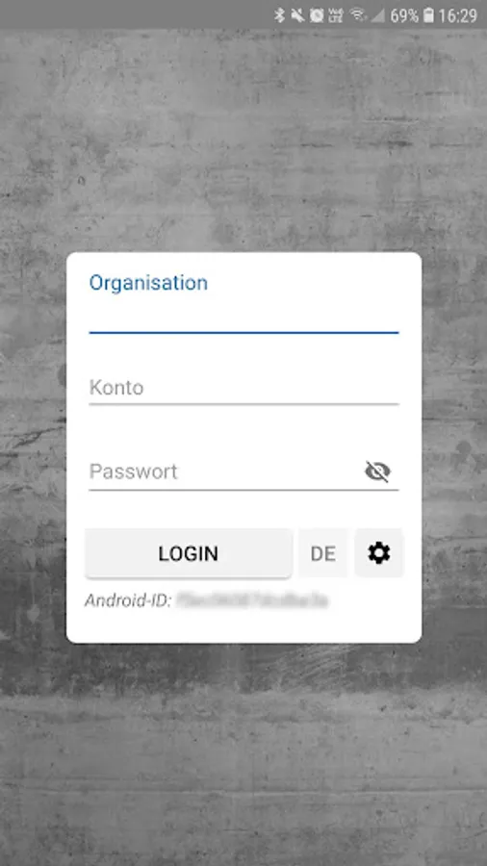
Task: Open the DE language selector
Action: point(323,553)
